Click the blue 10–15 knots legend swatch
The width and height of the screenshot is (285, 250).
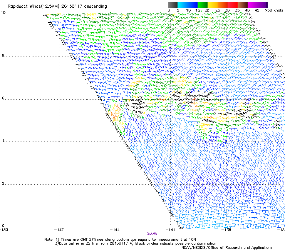193,5
